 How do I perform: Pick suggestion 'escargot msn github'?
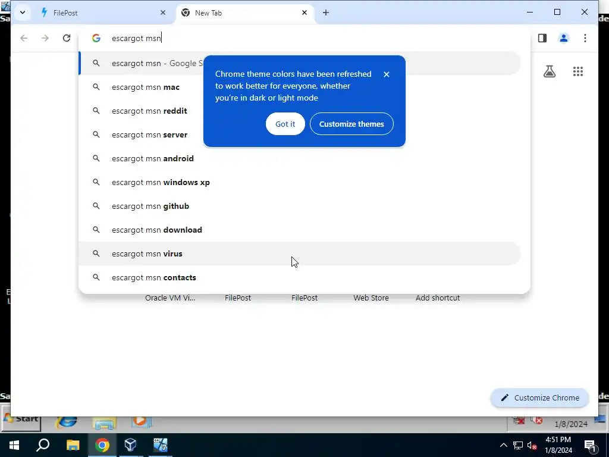(300, 206)
